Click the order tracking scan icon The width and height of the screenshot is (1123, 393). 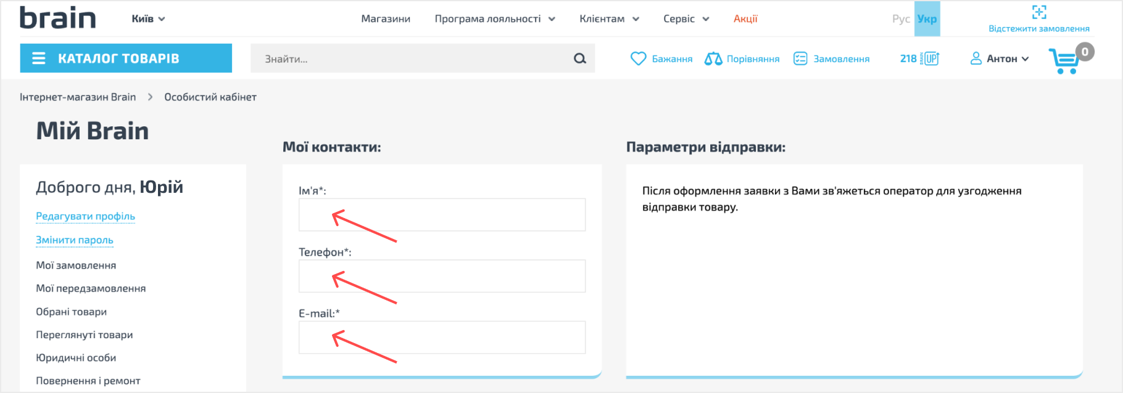click(x=1039, y=12)
